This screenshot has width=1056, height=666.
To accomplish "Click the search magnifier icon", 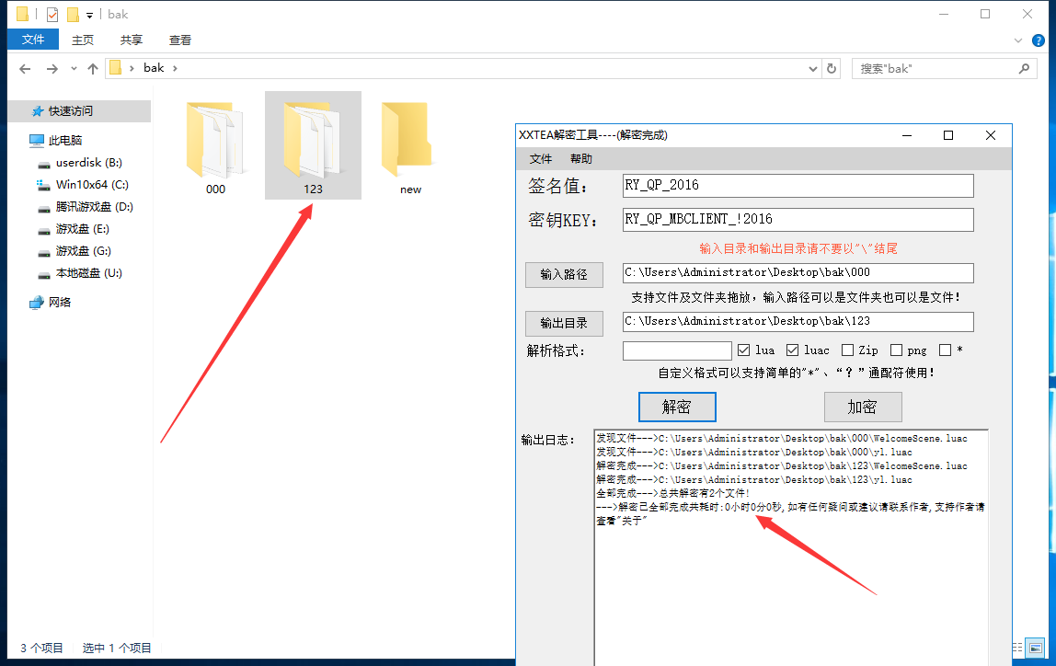I will (1023, 68).
